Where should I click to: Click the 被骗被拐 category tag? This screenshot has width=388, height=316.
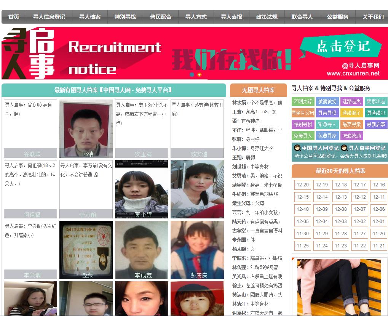(x=327, y=101)
